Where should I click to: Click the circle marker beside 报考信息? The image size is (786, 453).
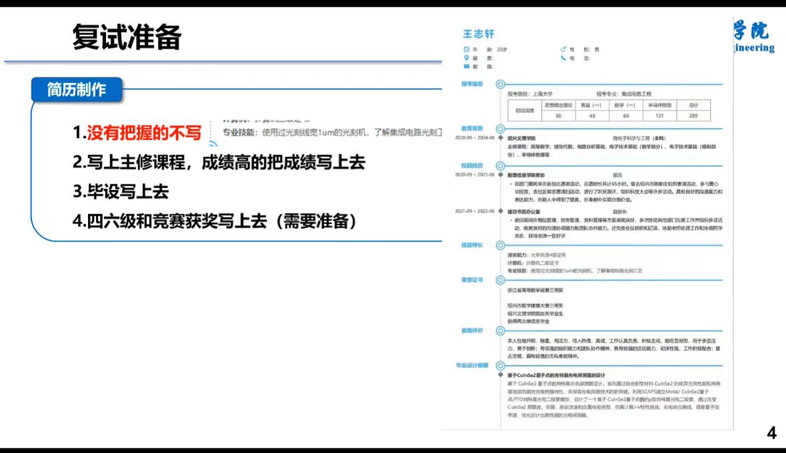coord(500,84)
